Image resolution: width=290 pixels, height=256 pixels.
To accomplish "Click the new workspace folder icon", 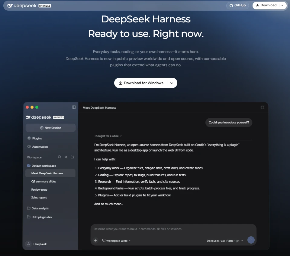I will click(72, 157).
